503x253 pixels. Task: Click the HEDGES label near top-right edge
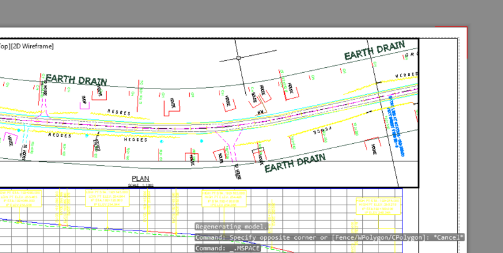pos(406,75)
